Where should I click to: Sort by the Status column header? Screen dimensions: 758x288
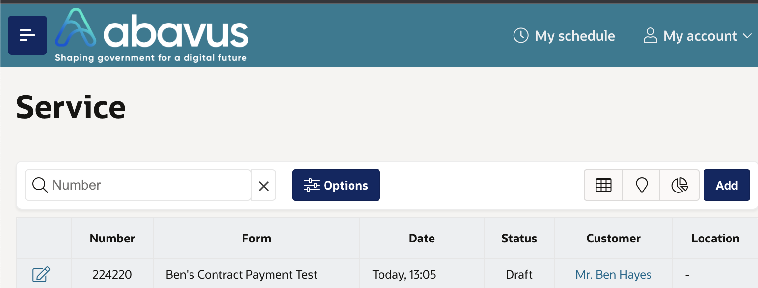tap(519, 239)
